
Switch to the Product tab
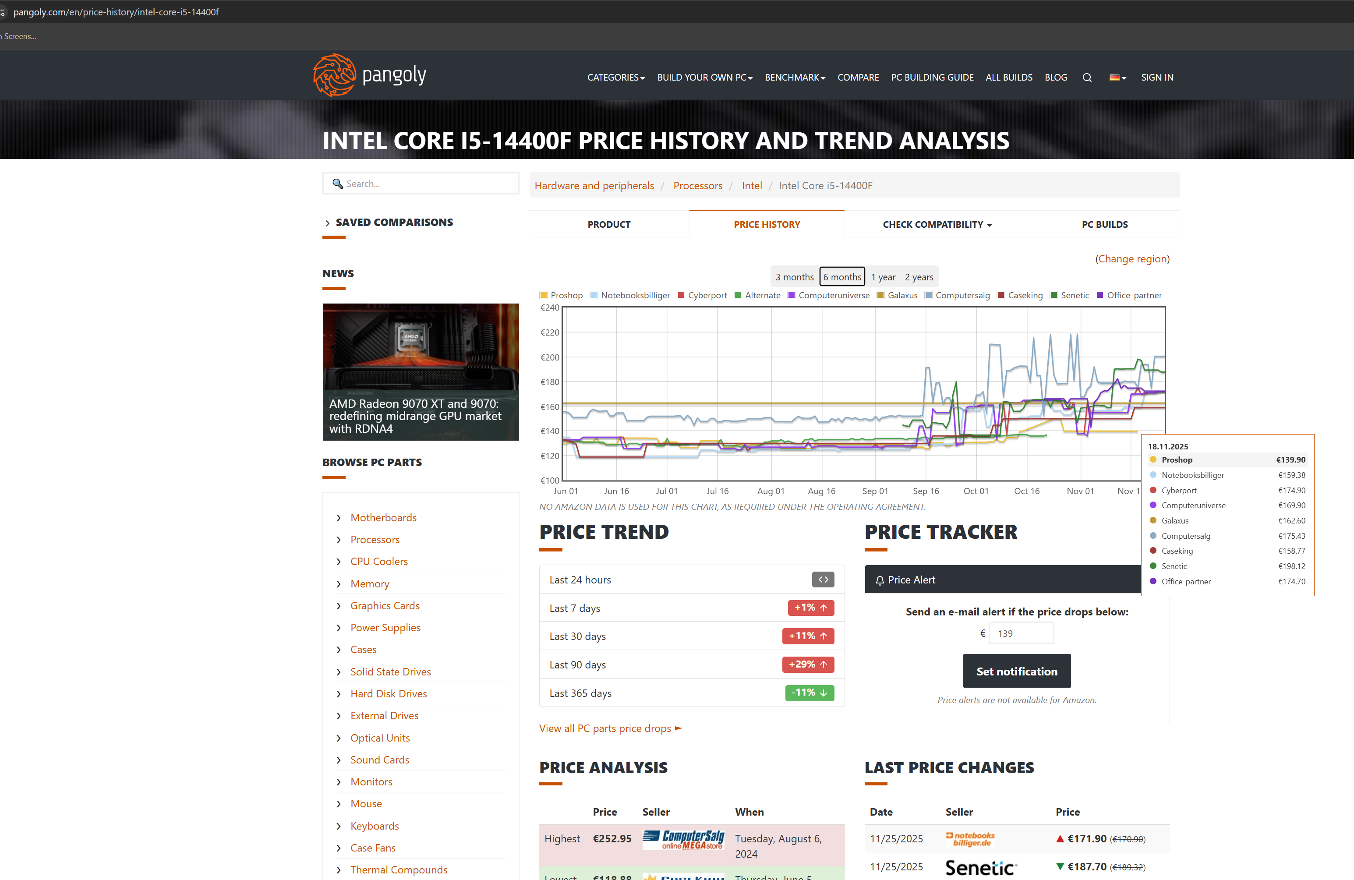609,225
